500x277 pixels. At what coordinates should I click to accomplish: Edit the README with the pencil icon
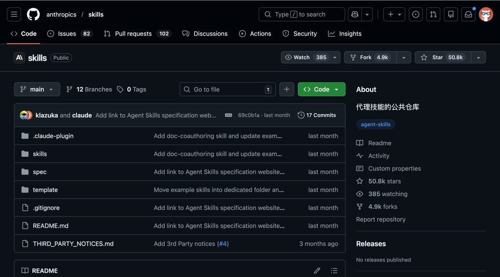coord(317,270)
